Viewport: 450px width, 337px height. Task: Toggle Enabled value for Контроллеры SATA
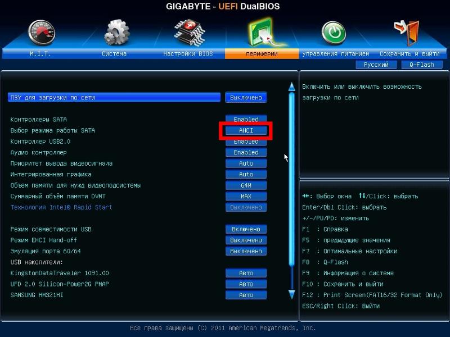coord(246,119)
